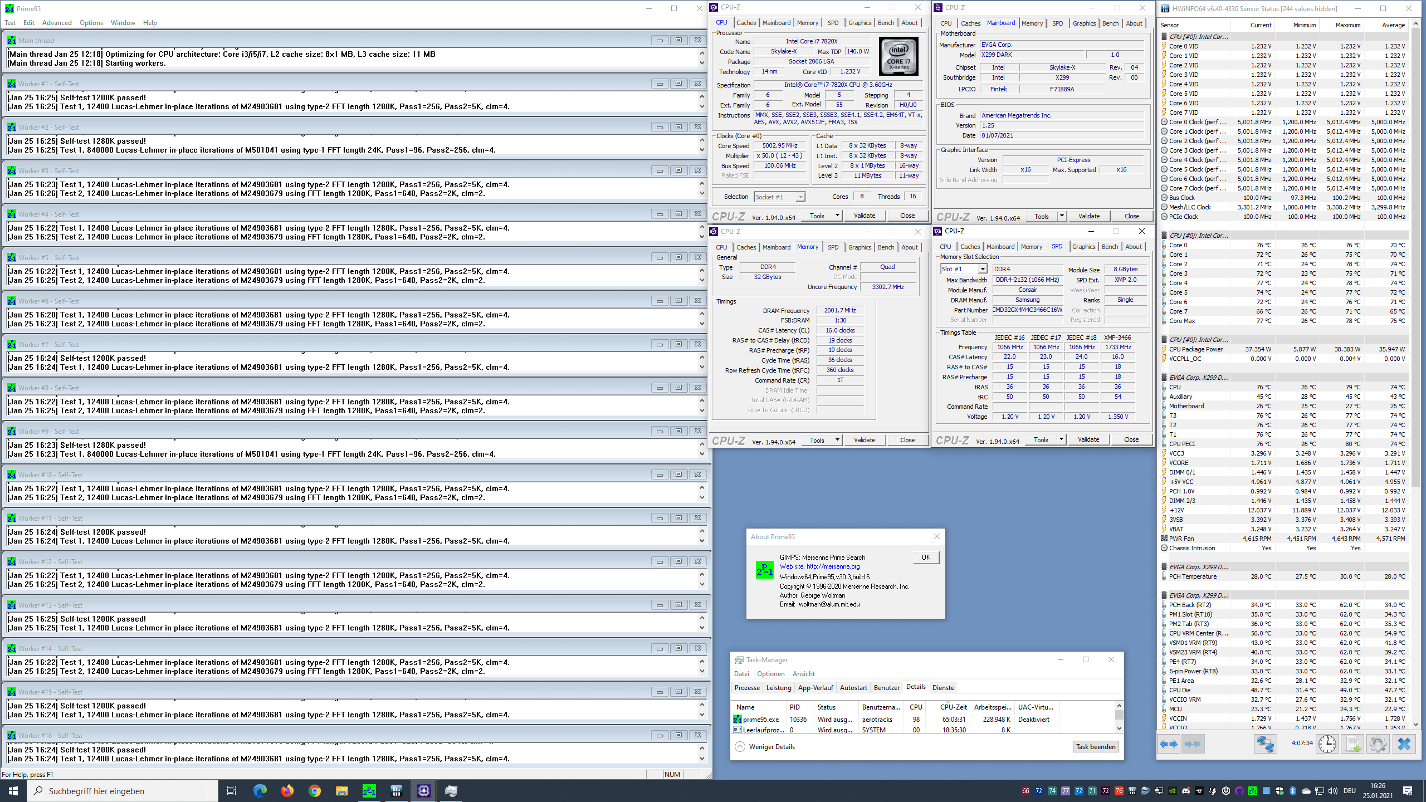This screenshot has height=802, width=1426.
Task: Click HWiNFO clock reset timer icon
Action: pos(1327,744)
